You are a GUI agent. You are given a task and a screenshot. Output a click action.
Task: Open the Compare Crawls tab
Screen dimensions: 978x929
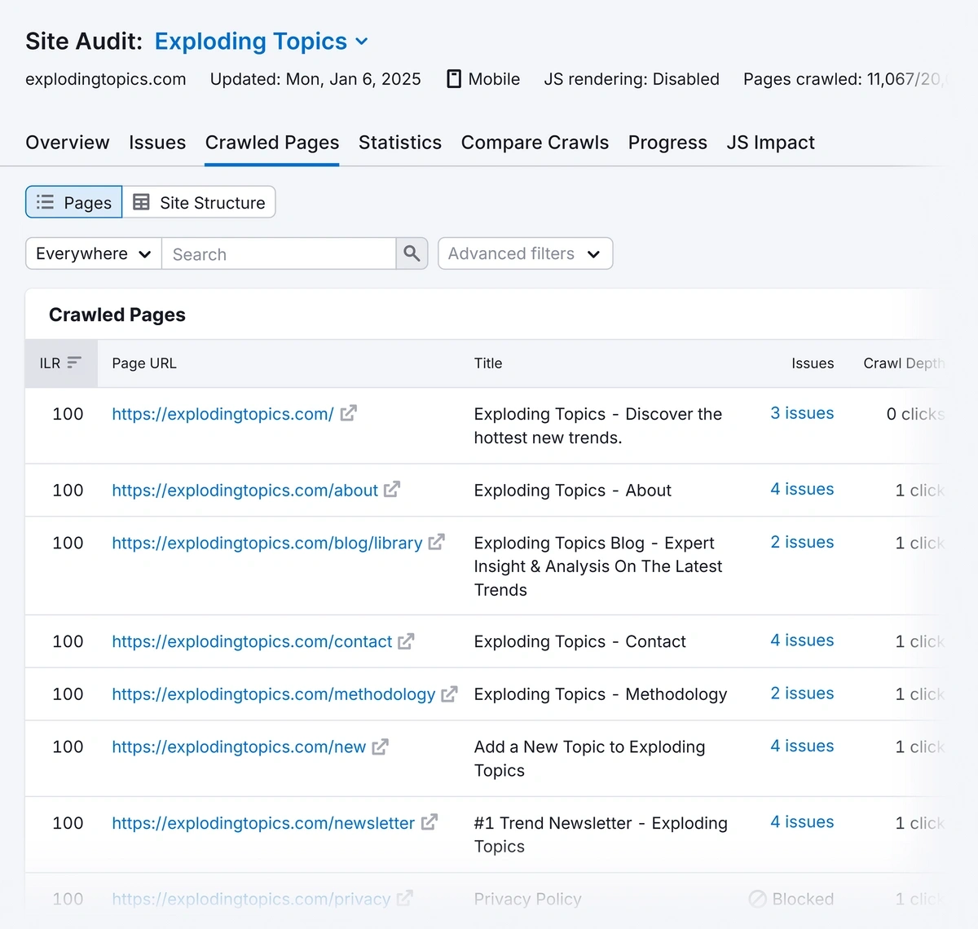click(535, 143)
